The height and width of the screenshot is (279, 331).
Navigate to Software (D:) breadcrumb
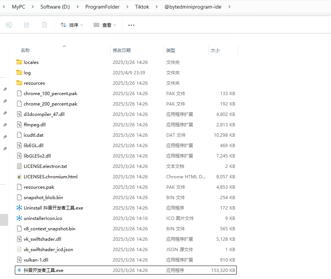coord(55,7)
